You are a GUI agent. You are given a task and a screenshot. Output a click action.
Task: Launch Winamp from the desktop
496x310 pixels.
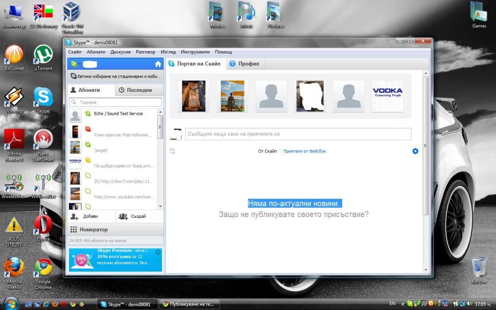point(14,100)
